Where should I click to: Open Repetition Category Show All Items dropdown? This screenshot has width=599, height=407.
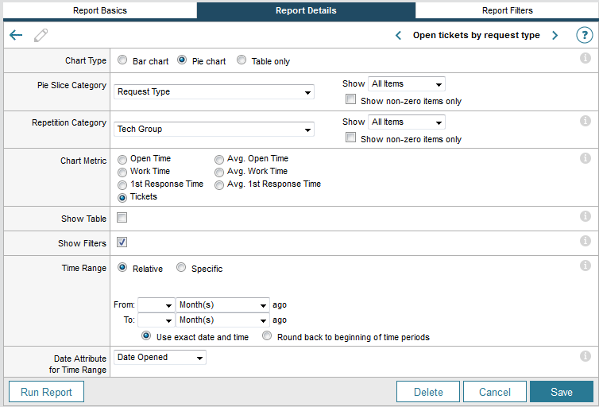[x=407, y=122]
